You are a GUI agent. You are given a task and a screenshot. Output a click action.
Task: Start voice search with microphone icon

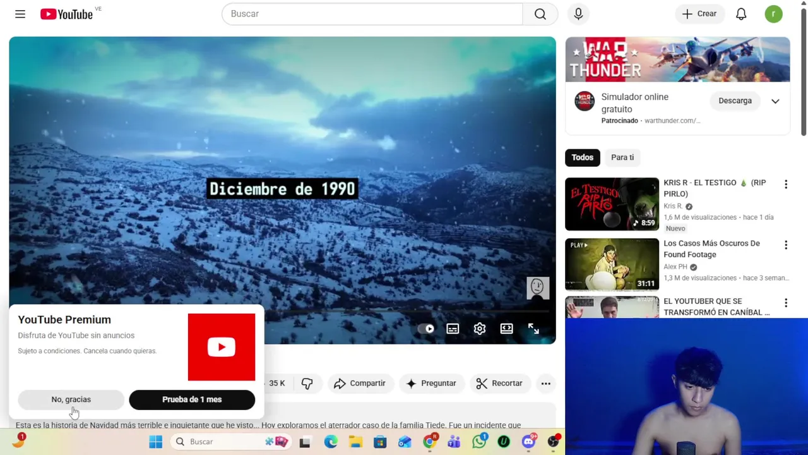[x=578, y=14]
